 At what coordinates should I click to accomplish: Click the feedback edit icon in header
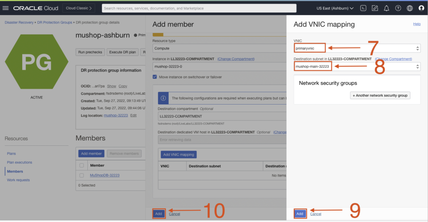click(375, 8)
